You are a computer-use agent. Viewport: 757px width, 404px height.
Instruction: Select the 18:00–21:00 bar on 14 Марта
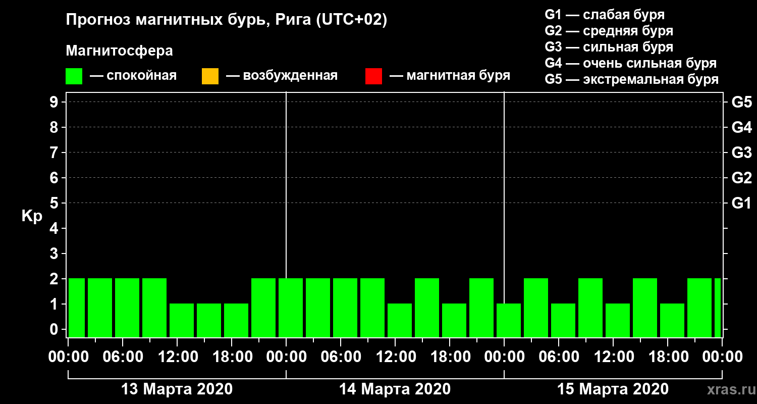click(454, 320)
